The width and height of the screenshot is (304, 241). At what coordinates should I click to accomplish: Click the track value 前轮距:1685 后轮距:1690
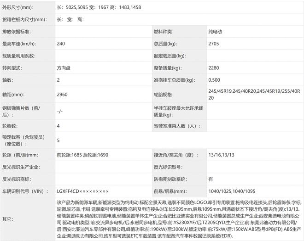coord(82,155)
